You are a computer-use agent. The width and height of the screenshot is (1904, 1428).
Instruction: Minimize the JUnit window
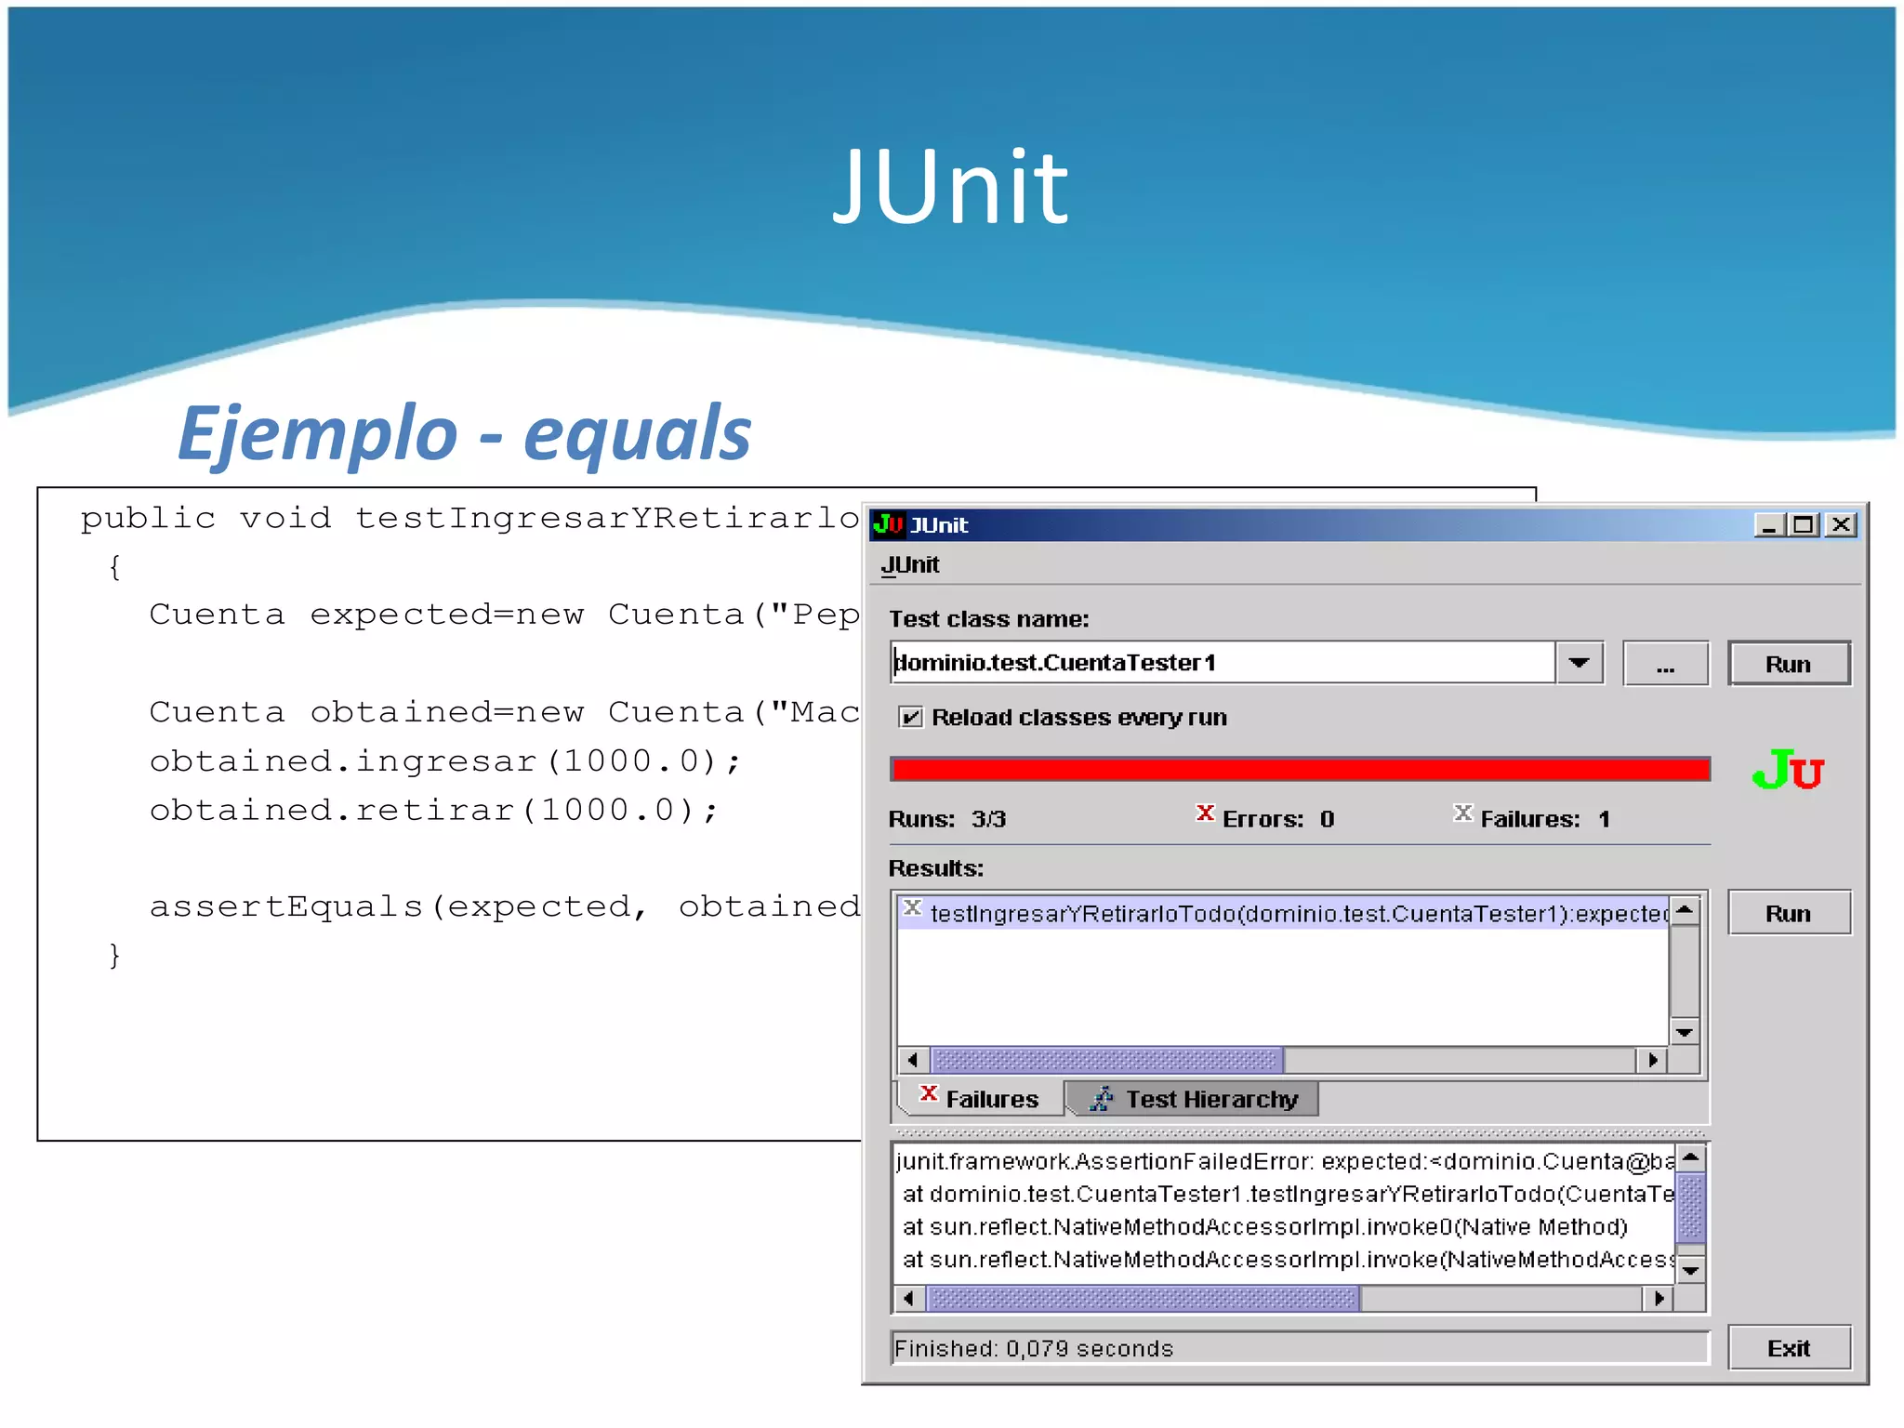point(1769,525)
